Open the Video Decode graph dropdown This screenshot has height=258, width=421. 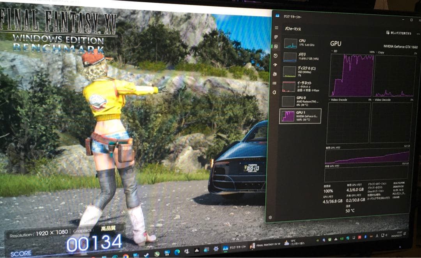click(x=382, y=100)
